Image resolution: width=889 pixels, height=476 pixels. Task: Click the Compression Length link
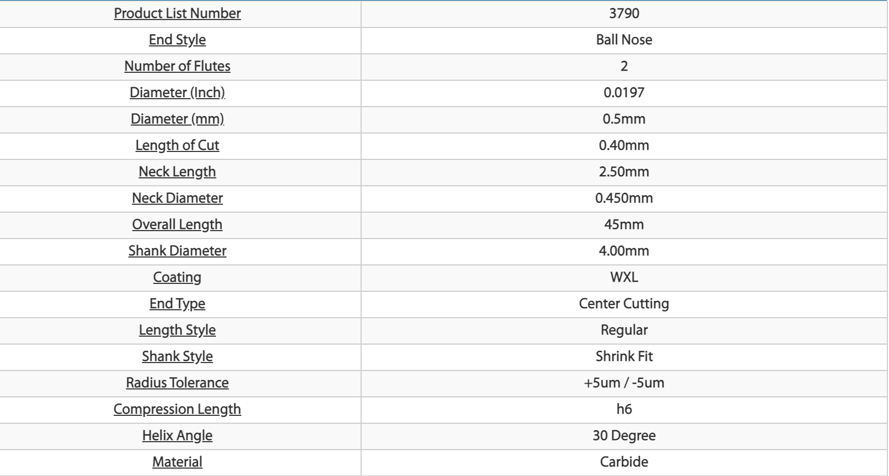coord(177,410)
